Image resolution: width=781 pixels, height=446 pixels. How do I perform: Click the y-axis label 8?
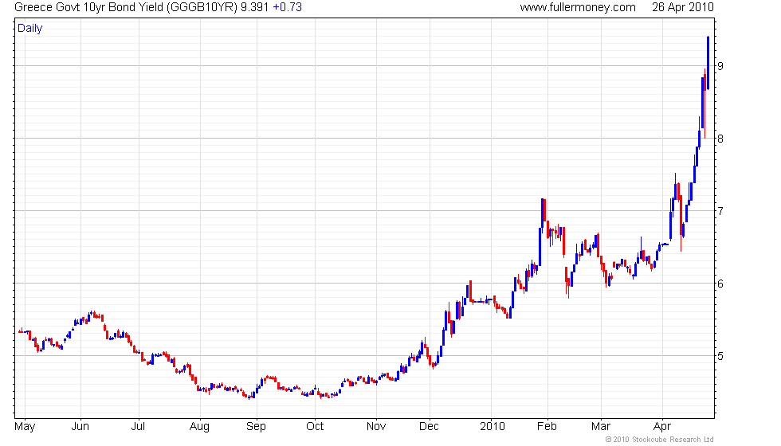(x=720, y=139)
